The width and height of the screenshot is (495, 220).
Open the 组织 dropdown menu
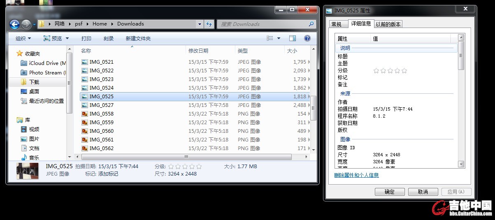coord(26,38)
